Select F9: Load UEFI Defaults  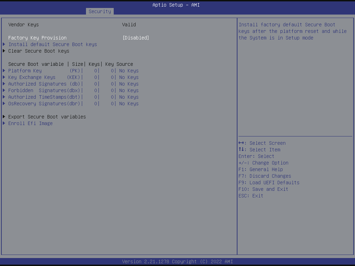pos(269,183)
